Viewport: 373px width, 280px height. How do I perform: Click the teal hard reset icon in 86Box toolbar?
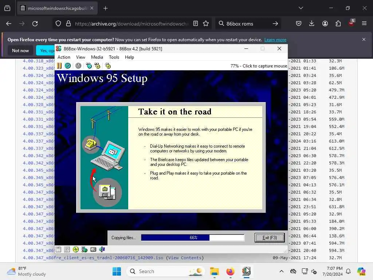[68, 66]
